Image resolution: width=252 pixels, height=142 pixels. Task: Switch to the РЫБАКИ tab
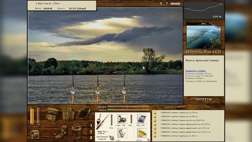pyautogui.click(x=169, y=107)
